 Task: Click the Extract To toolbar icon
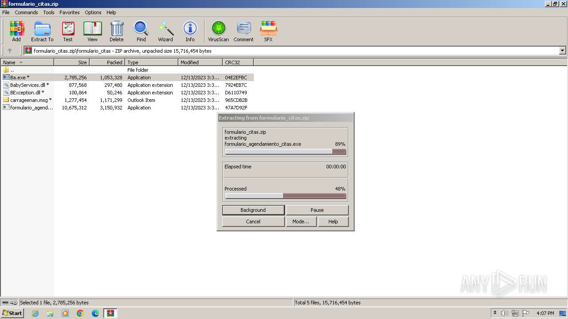click(42, 31)
